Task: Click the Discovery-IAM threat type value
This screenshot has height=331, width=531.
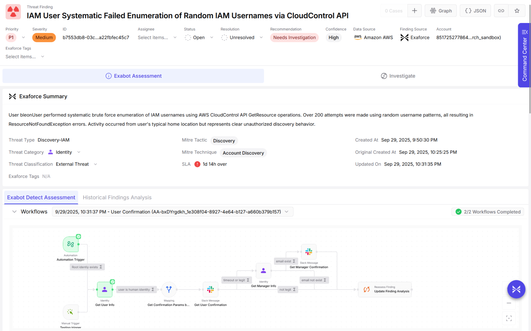Action: (x=53, y=140)
